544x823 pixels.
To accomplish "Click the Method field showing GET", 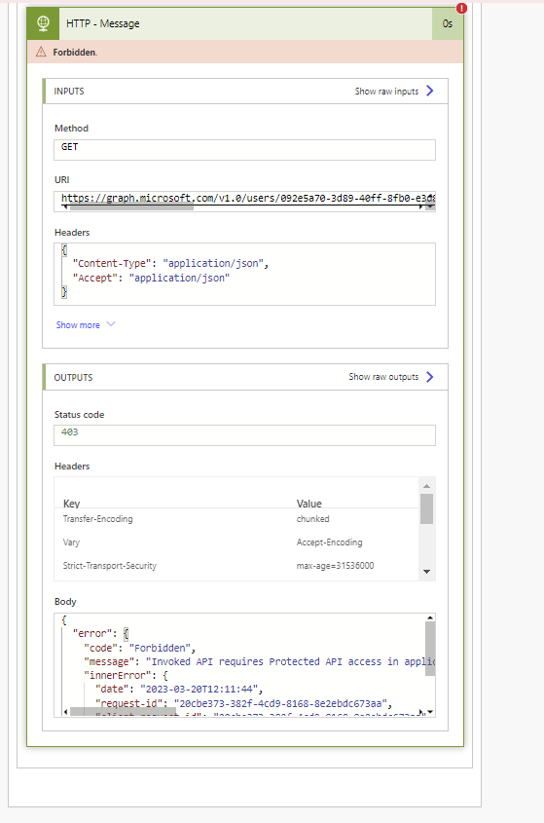I will click(244, 150).
